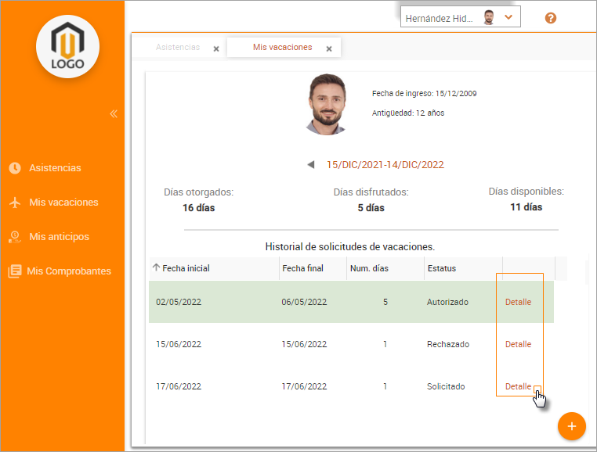This screenshot has width=597, height=452.
Task: Click the money hand icon for Mis anticipos
Action: 14,237
